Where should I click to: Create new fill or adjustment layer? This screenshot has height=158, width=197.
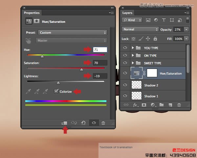click(x=153, y=105)
